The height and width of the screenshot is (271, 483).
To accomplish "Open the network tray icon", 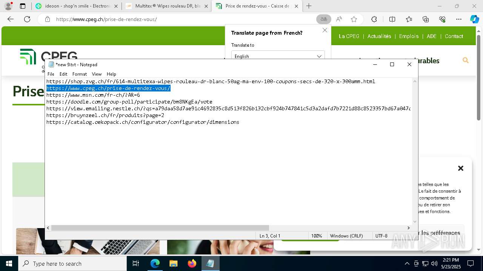I will (425, 263).
